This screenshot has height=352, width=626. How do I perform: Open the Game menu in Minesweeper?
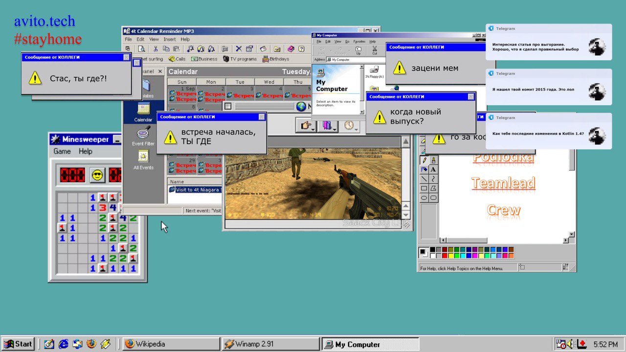tap(62, 151)
